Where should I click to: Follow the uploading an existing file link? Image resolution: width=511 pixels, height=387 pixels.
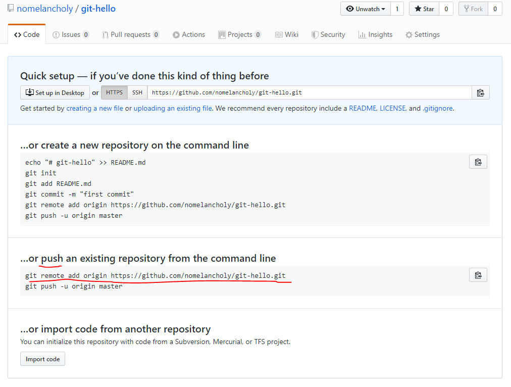[x=173, y=108]
